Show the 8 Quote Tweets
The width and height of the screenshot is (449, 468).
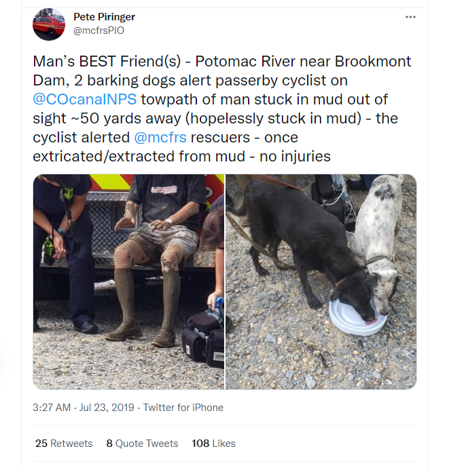(142, 444)
